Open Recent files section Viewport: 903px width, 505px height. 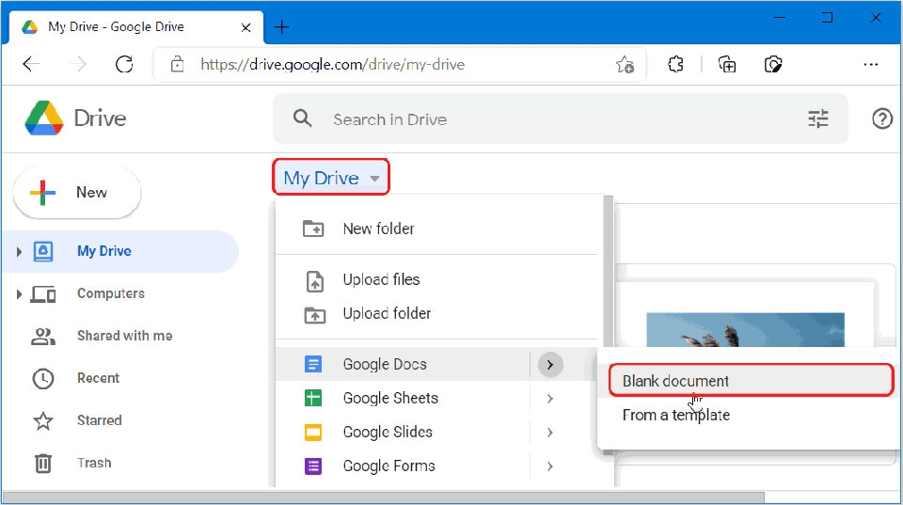coord(98,378)
